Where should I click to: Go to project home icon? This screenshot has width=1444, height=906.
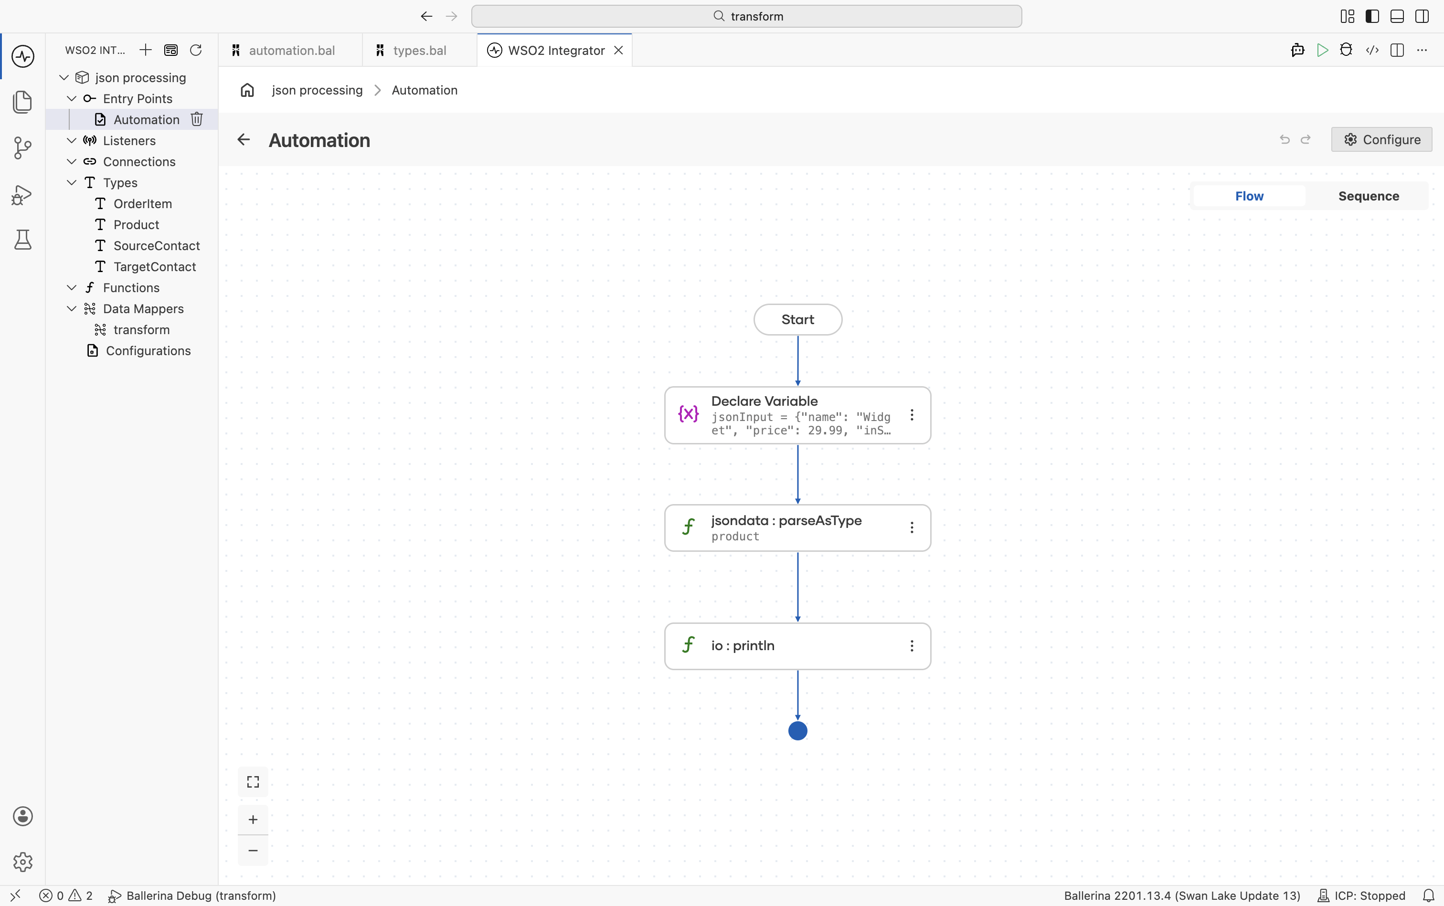point(247,90)
